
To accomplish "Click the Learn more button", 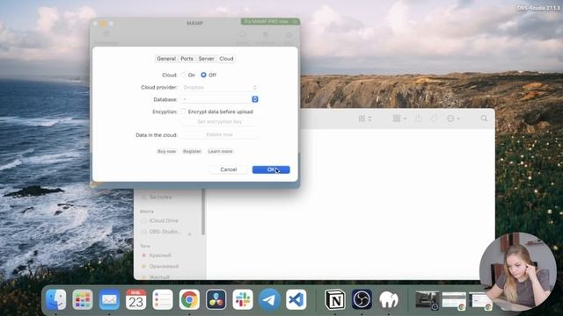I will (220, 151).
